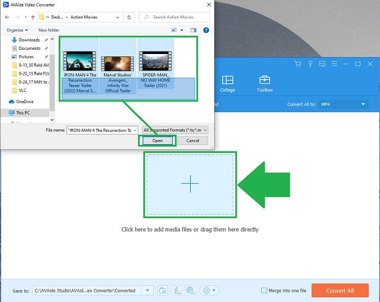Image resolution: width=380 pixels, height=302 pixels.
Task: Expand address bar path dropdown
Action: tap(118, 17)
